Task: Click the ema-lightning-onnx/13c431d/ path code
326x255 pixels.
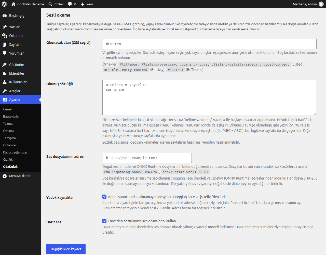Action: [131, 172]
